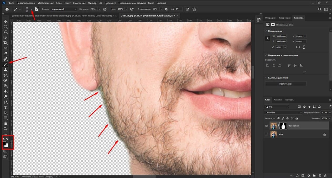Select the Lasso tool
Image resolution: width=332 pixels, height=178 pixels.
pyautogui.click(x=5, y=32)
